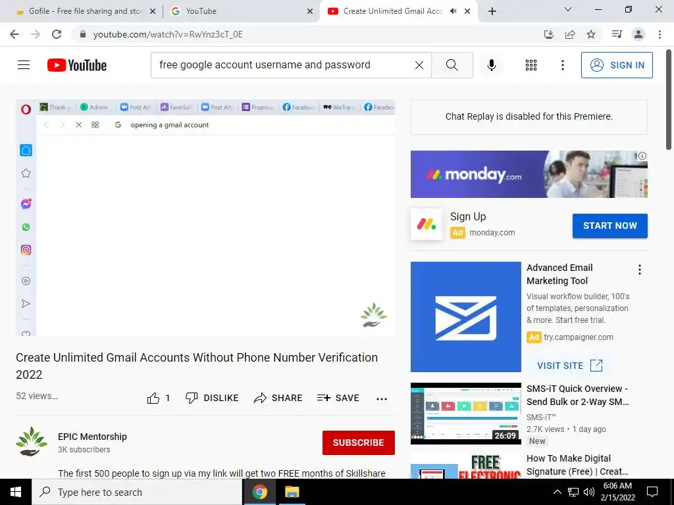Go to YouTube home via logo
This screenshot has height=505, width=674.
pos(77,65)
